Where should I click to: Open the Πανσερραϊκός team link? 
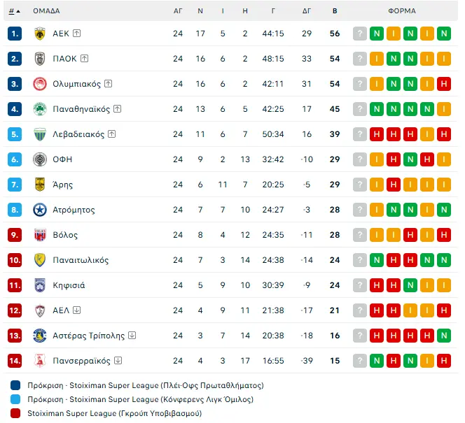[x=81, y=361]
